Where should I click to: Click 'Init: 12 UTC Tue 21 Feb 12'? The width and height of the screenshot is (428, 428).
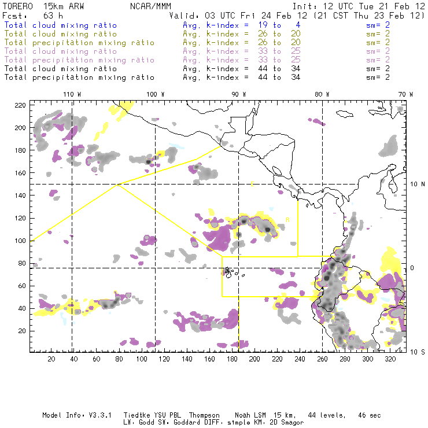tap(359, 6)
